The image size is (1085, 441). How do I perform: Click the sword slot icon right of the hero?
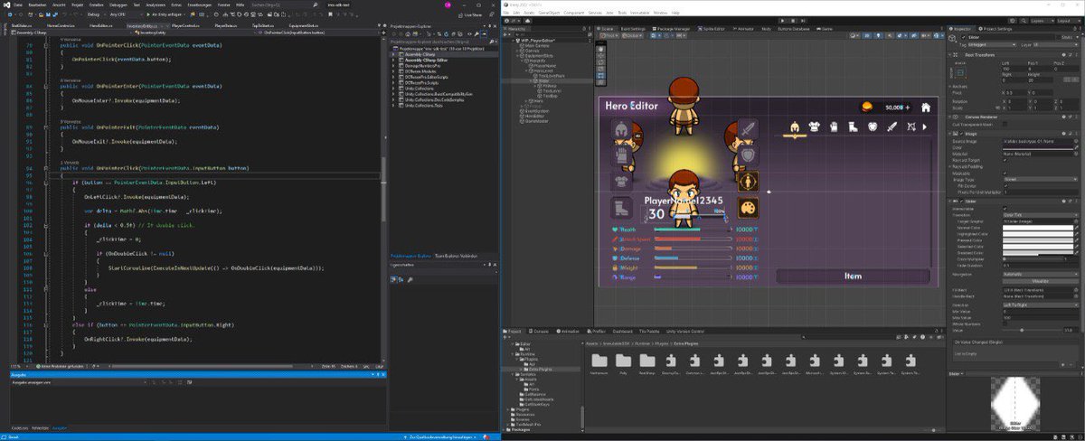click(748, 131)
